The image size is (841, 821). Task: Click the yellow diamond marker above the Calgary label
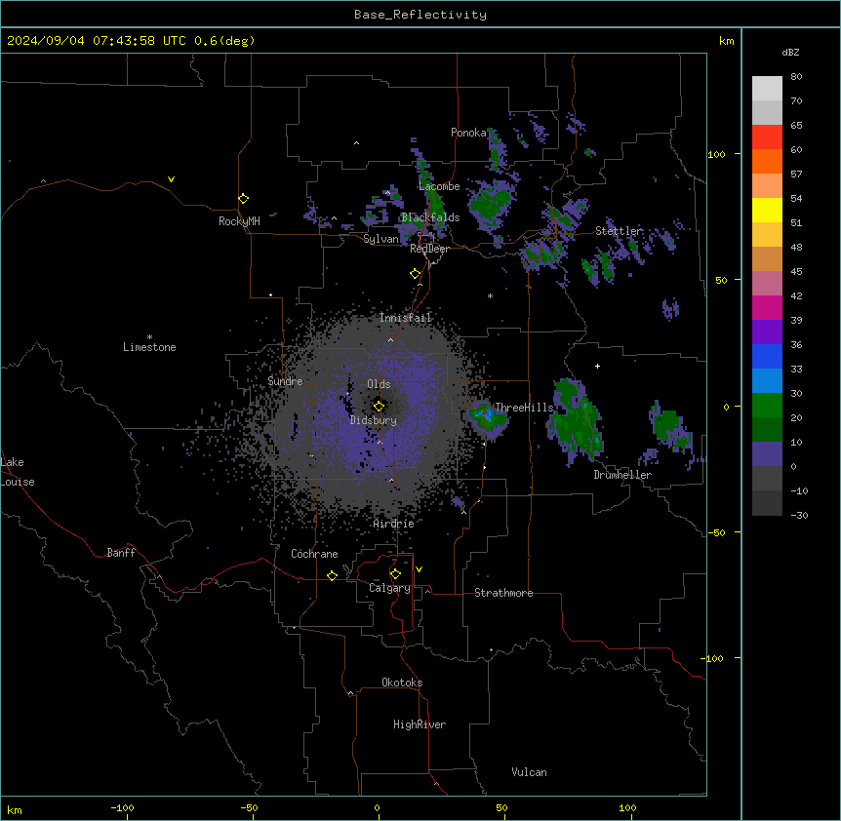[x=395, y=574]
